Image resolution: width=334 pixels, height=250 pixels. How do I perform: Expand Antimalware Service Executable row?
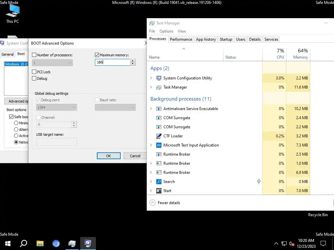tap(151, 109)
